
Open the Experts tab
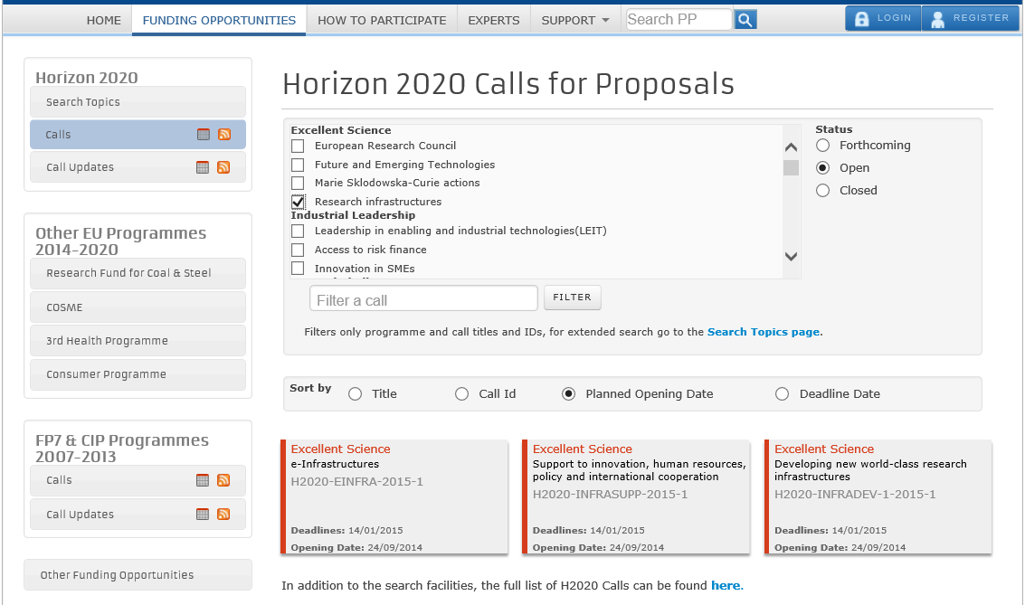[494, 20]
